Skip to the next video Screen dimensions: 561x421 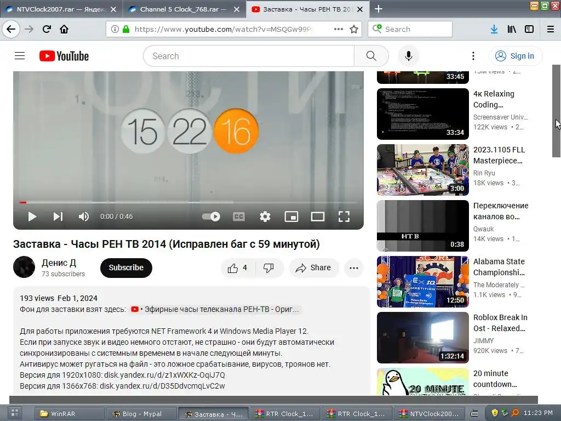click(x=58, y=216)
